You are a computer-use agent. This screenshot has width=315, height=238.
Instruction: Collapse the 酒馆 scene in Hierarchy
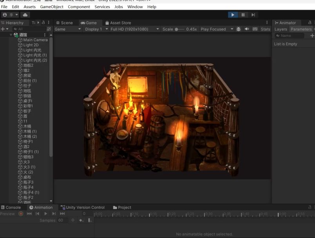(11, 35)
